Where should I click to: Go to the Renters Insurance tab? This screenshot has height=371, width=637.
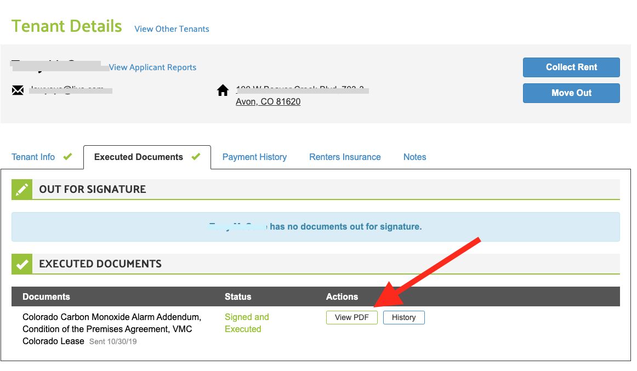pyautogui.click(x=345, y=157)
